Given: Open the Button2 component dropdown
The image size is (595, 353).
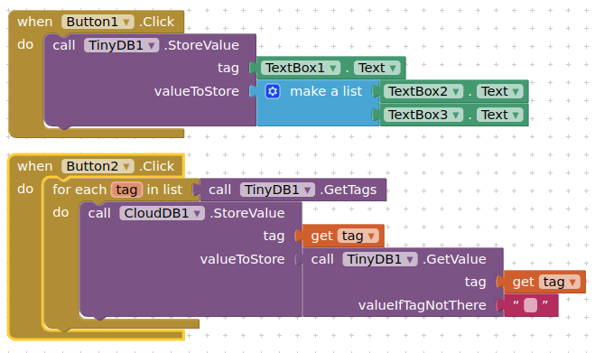Looking at the screenshot, I should point(98,166).
